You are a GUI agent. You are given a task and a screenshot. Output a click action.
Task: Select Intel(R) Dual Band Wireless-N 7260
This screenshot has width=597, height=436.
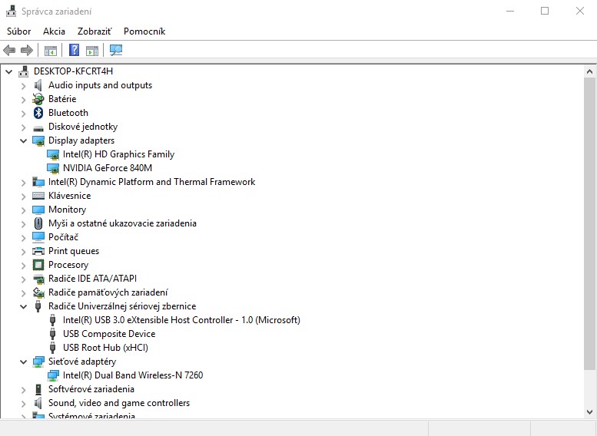coord(133,375)
